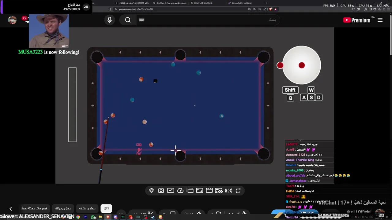Screen dimensions: 392x220
Task: Toggle fullscreen frame icon in player toolbar
Action: [x=200, y=190]
